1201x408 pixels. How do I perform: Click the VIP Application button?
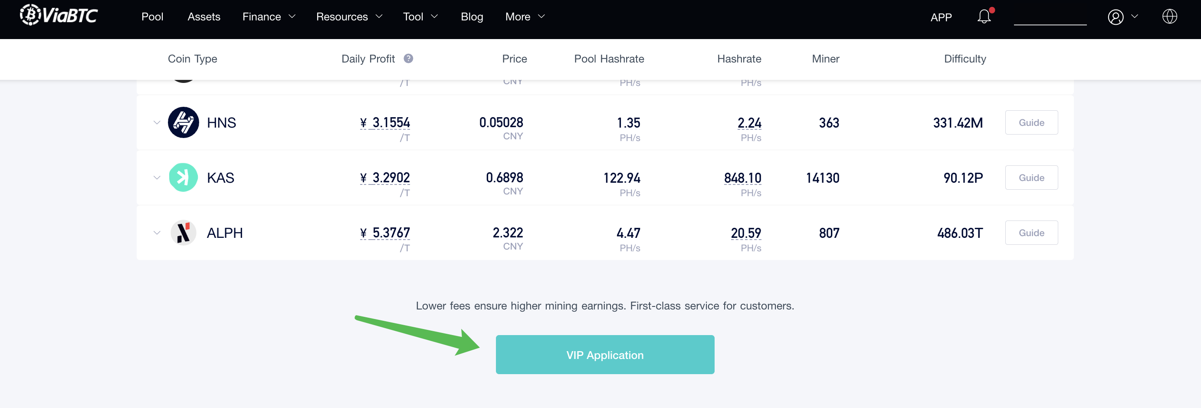pos(605,354)
